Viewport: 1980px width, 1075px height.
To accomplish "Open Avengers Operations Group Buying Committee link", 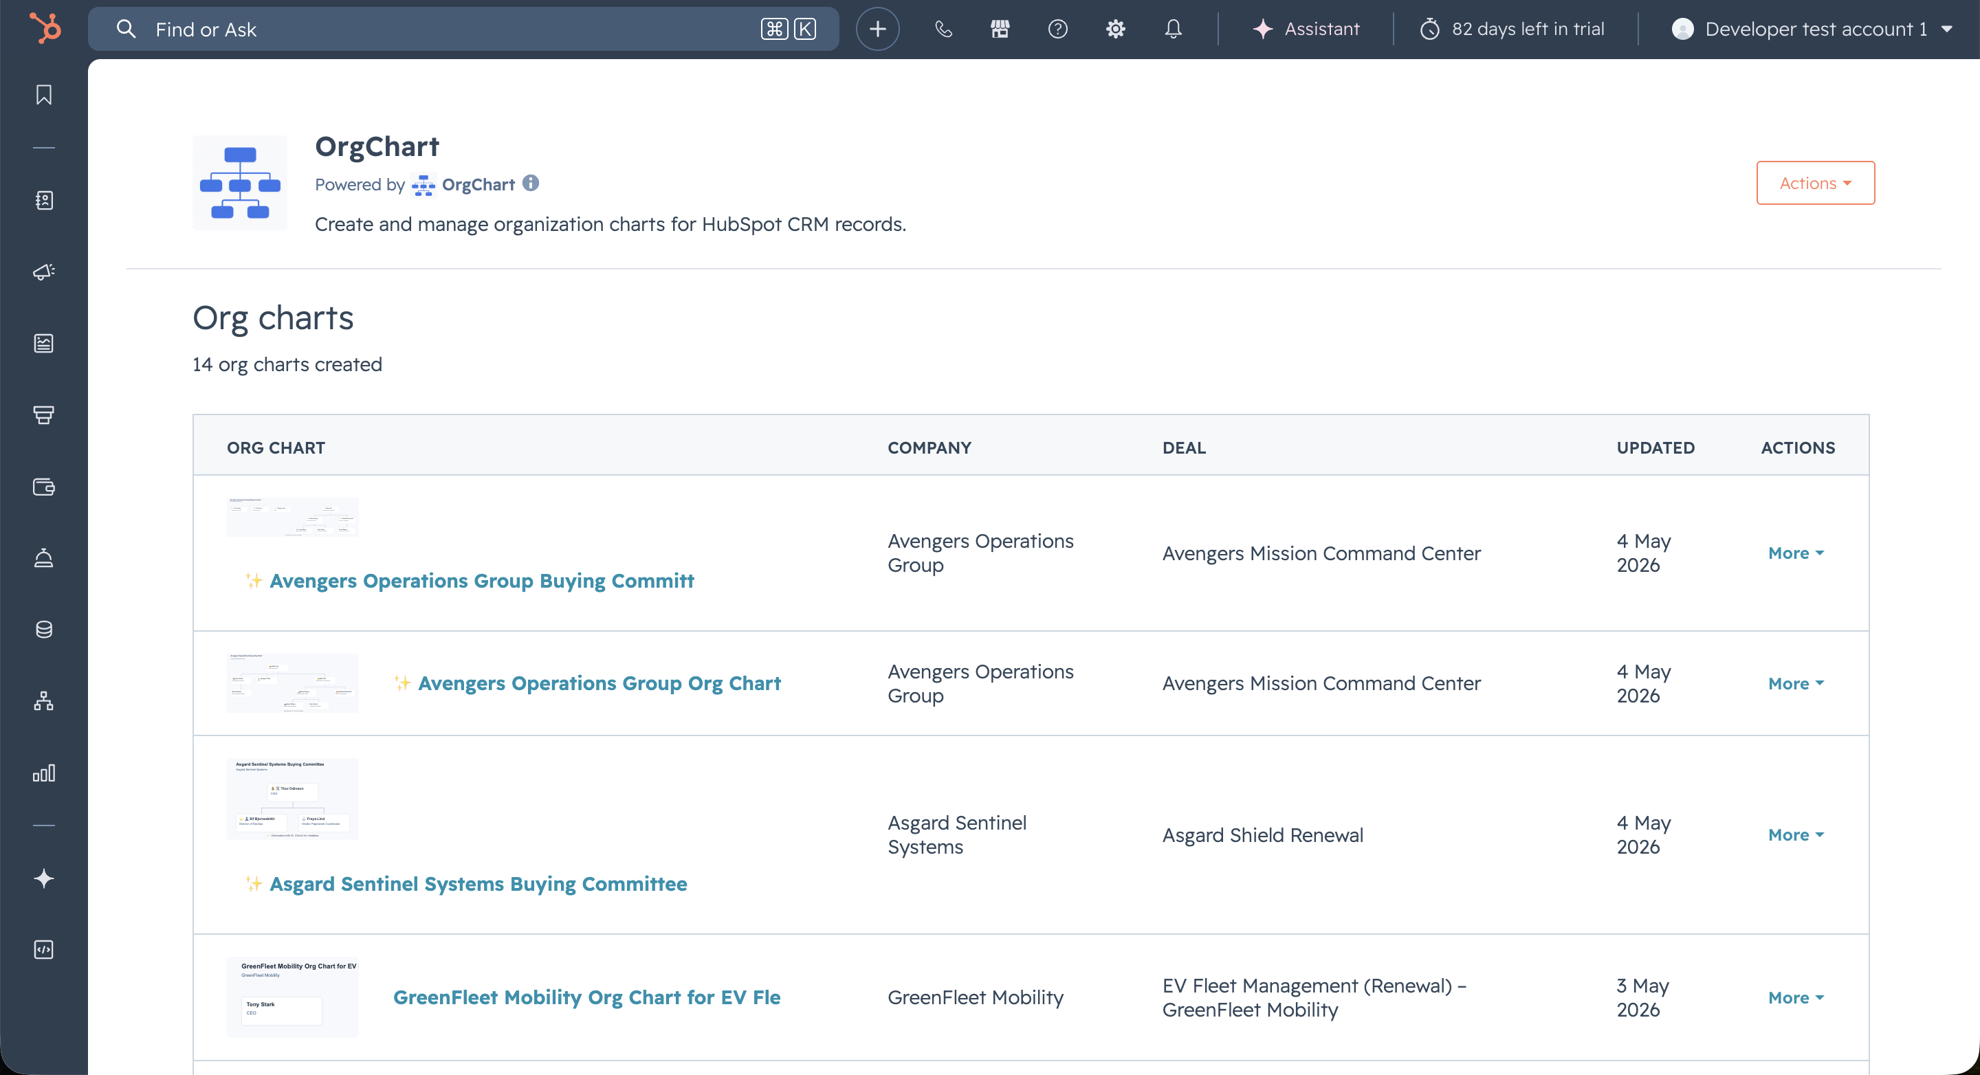I will click(482, 581).
